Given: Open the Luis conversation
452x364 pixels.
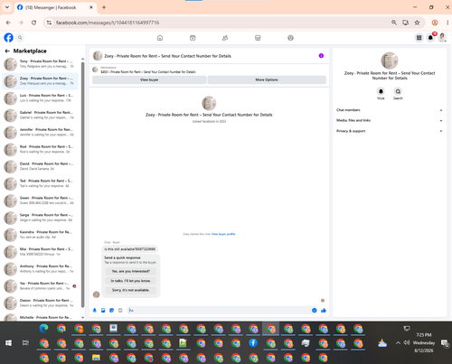Looking at the screenshot, I should click(x=41, y=98).
